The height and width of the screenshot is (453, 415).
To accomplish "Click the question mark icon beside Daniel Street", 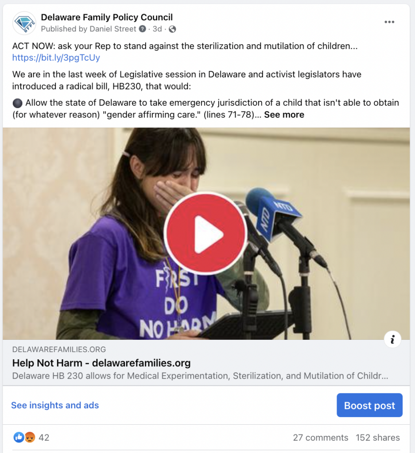I will 142,29.
